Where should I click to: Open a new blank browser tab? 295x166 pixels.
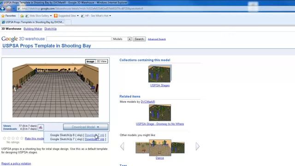[x=68, y=22]
